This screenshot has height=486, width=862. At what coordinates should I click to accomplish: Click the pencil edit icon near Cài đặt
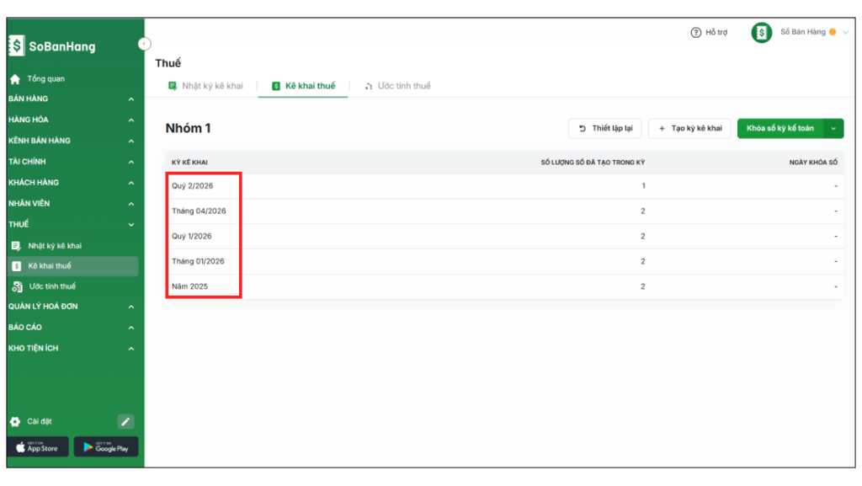[125, 421]
